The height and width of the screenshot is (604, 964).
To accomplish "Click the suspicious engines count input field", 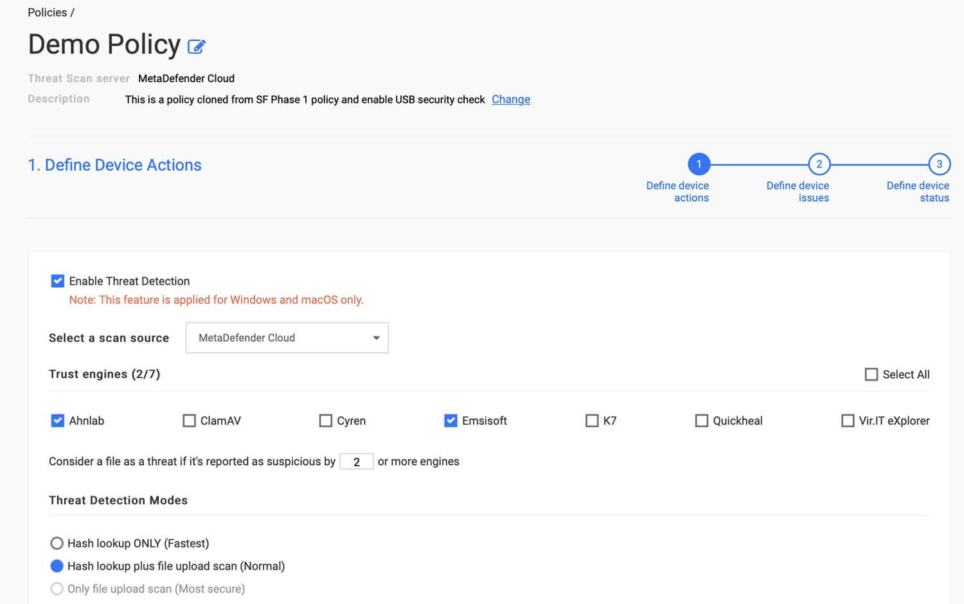I will point(357,461).
